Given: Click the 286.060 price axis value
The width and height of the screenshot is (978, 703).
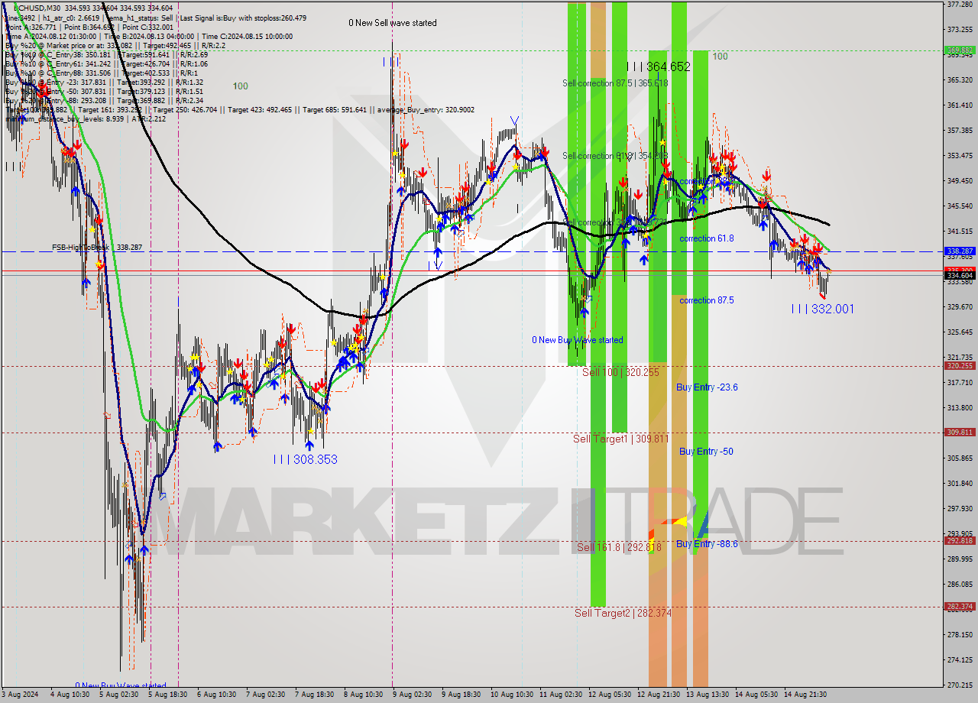Looking at the screenshot, I should point(960,584).
